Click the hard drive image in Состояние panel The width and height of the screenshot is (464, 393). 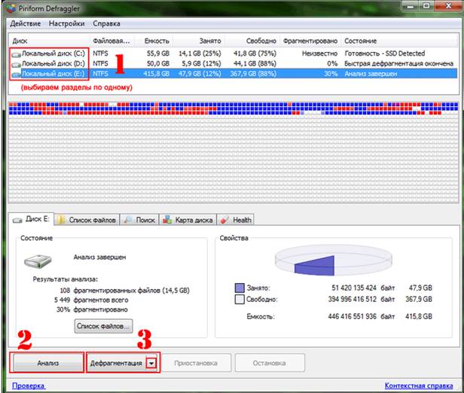click(x=38, y=261)
